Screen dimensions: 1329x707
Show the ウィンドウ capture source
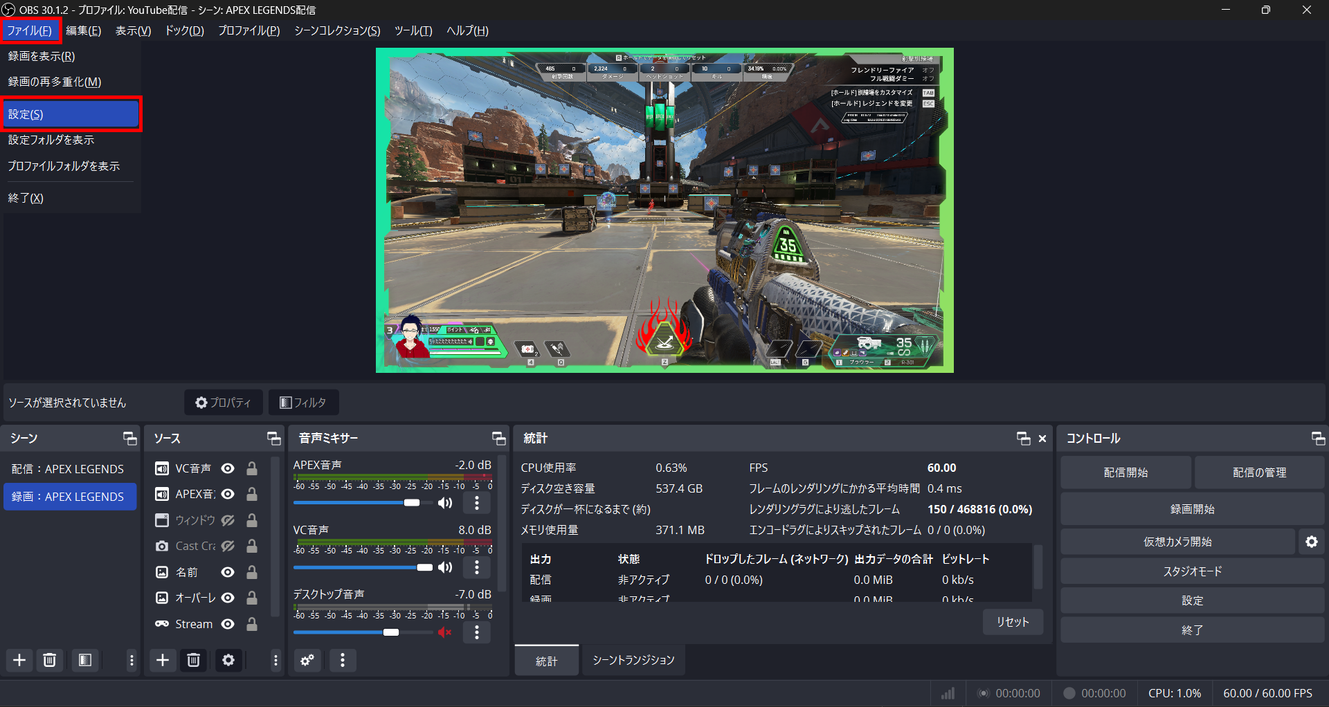point(228,520)
